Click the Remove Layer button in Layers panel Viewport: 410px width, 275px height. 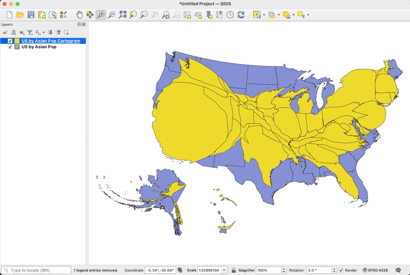66,32
